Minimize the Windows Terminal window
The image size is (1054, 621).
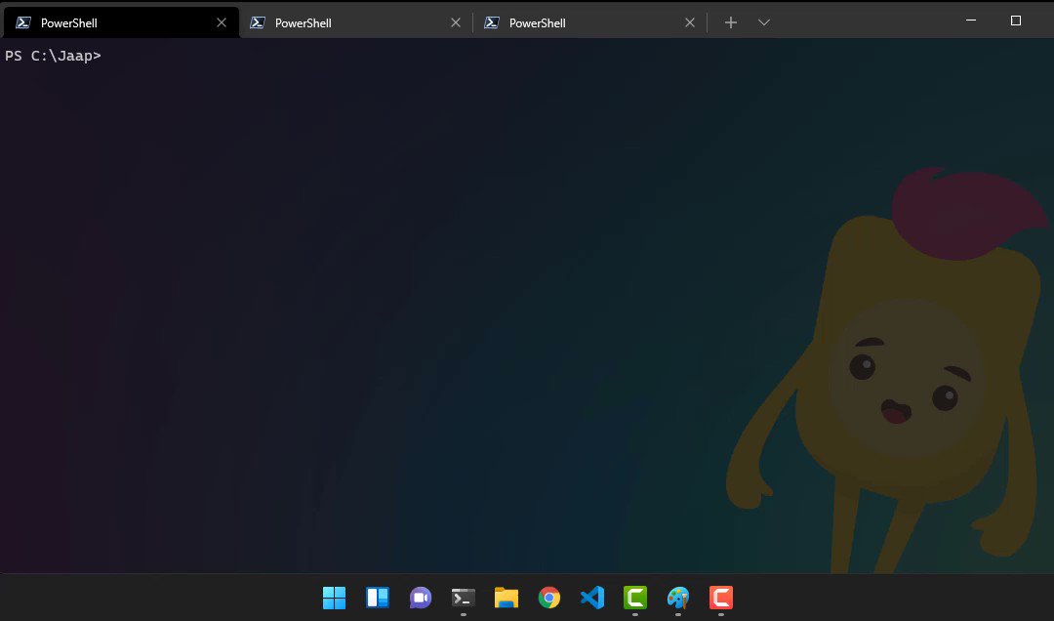971,21
